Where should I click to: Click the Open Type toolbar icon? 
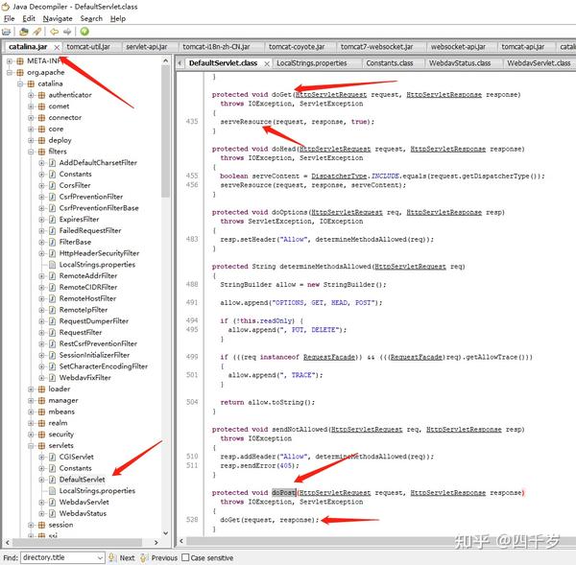24,32
